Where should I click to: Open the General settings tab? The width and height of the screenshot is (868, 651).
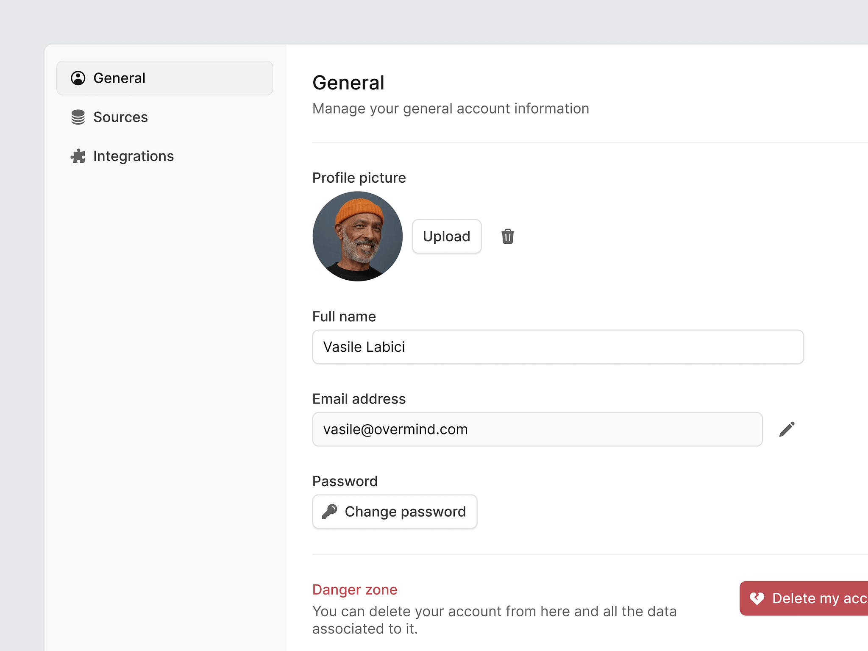tap(164, 78)
